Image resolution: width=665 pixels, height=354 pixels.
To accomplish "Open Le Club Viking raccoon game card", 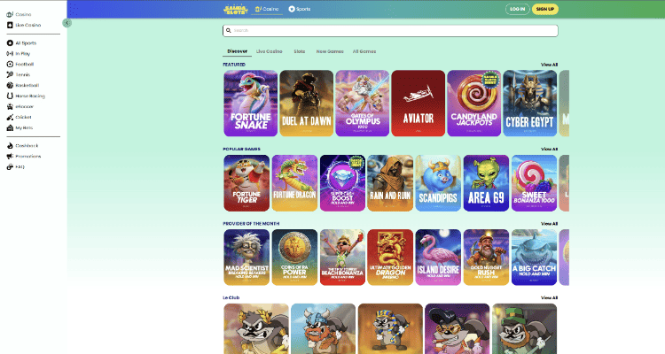I will (x=323, y=328).
